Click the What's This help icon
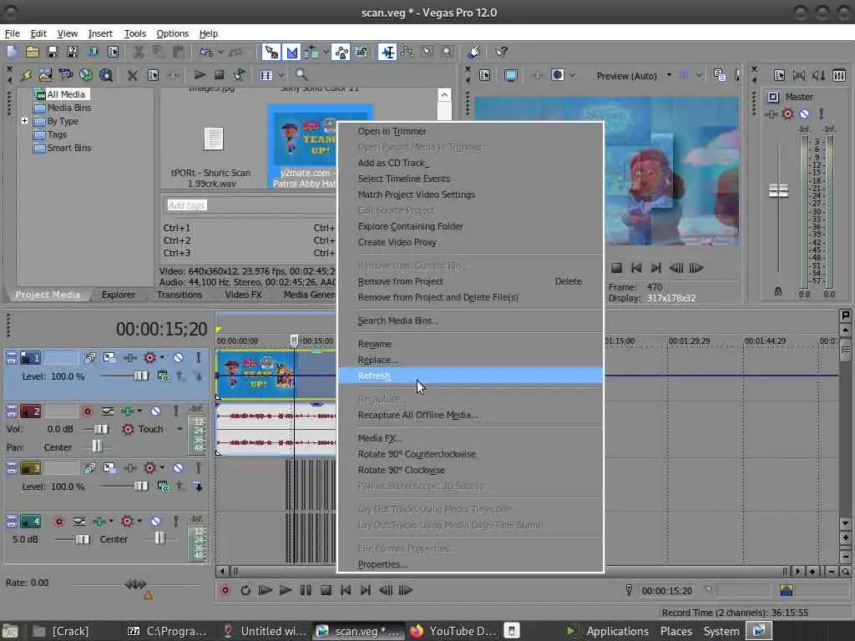Screen dimensions: 855x641 [501, 53]
